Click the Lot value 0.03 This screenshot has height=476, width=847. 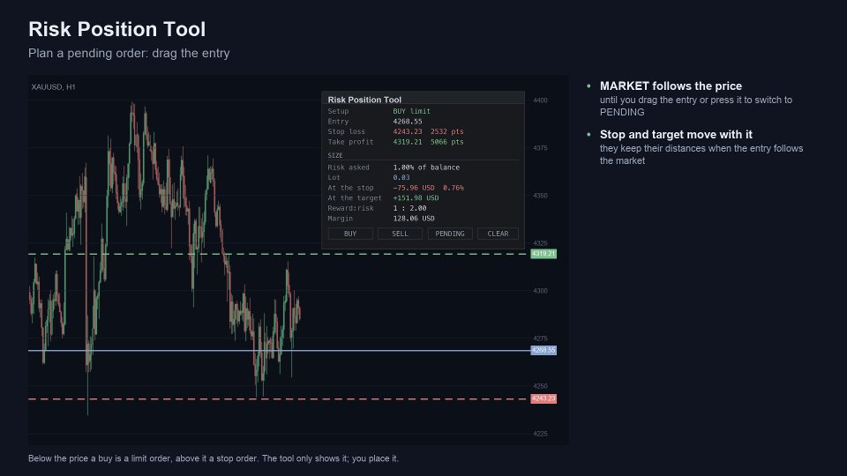pos(401,177)
